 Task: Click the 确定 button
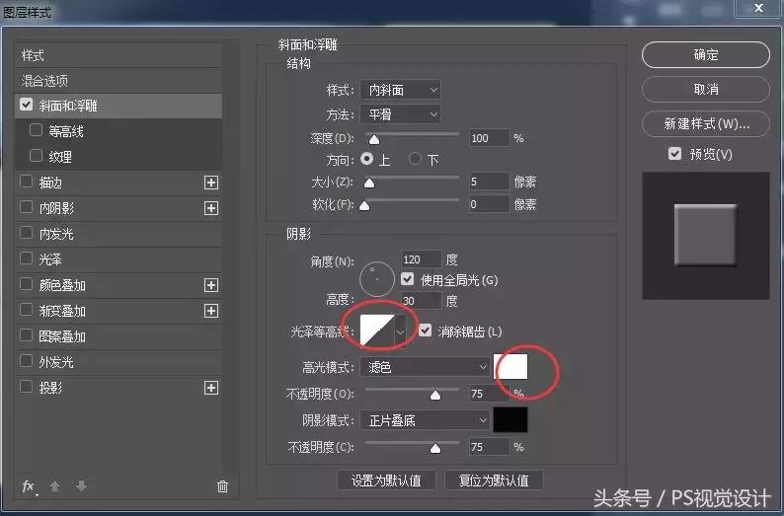[x=705, y=55]
